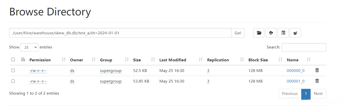Click the Search input box
The image size is (345, 106).
pos(304,47)
